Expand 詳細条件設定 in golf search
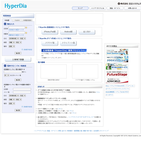 [x=27, y=107]
